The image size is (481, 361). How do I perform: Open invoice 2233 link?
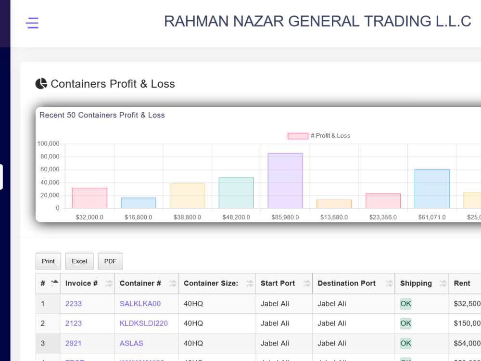point(73,304)
